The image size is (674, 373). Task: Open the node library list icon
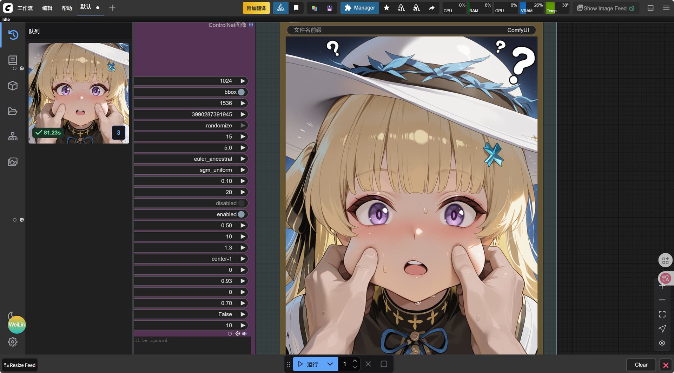[13, 60]
